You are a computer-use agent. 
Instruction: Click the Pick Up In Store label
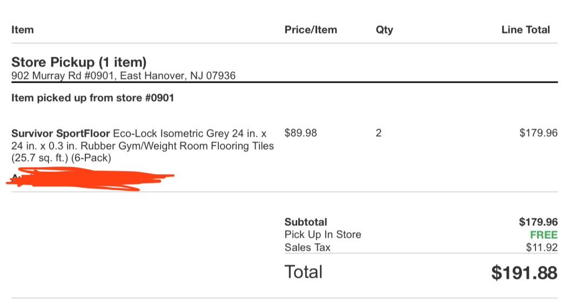[x=323, y=234]
